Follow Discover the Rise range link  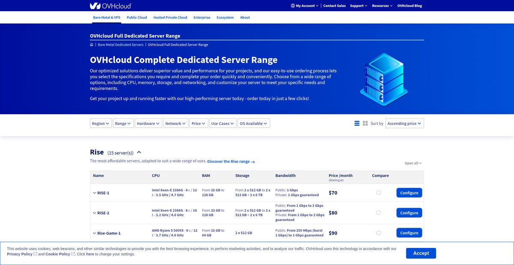[x=231, y=162]
